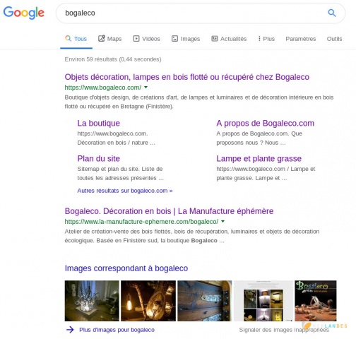Click the green la-manufacture-ephemere.com URL
356x339 pixels.
click(141, 222)
